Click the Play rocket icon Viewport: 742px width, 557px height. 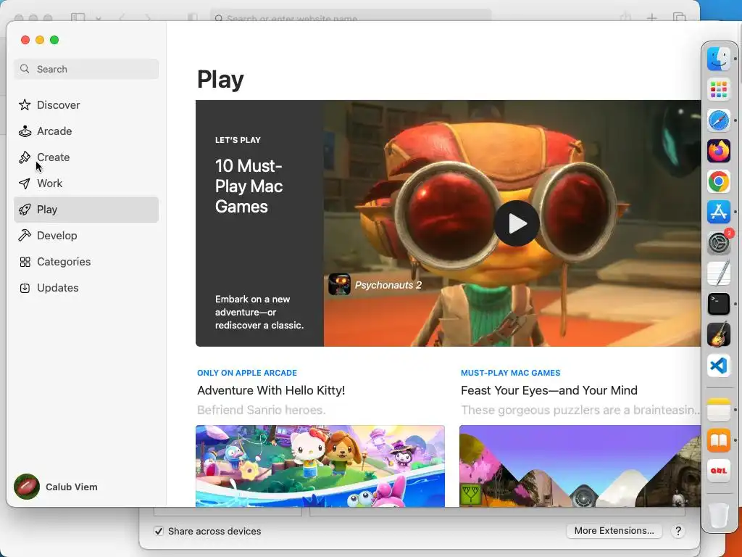pyautogui.click(x=25, y=210)
